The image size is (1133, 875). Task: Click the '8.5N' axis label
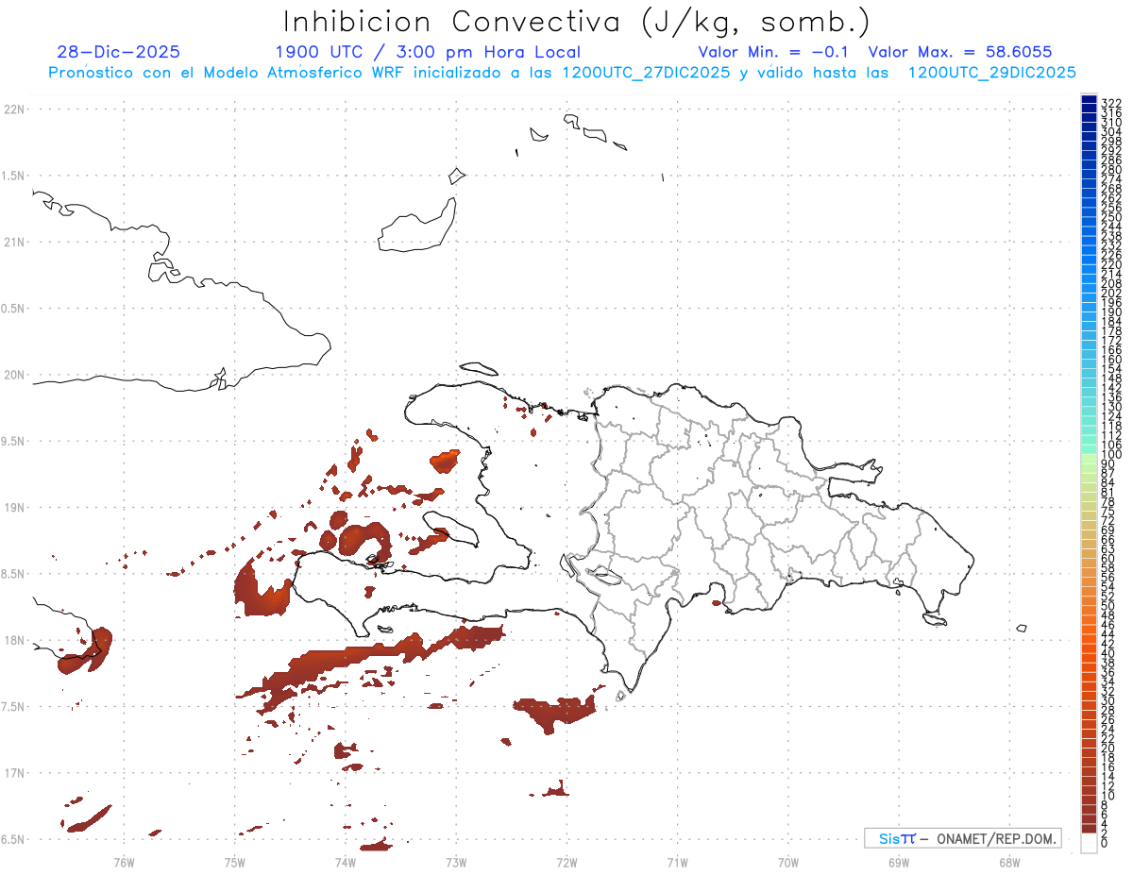point(13,574)
